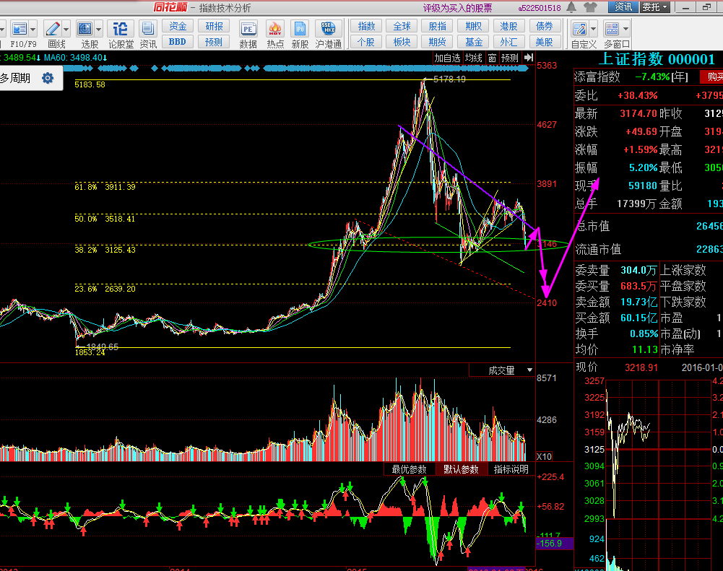Open the F10/F9 company info icon
723x571 pixels.
point(20,29)
